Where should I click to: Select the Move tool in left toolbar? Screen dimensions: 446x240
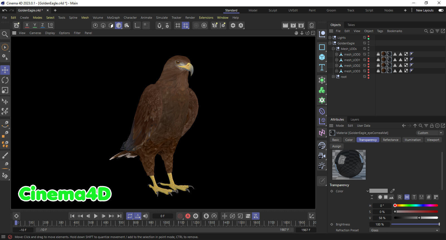pyautogui.click(x=5, y=70)
